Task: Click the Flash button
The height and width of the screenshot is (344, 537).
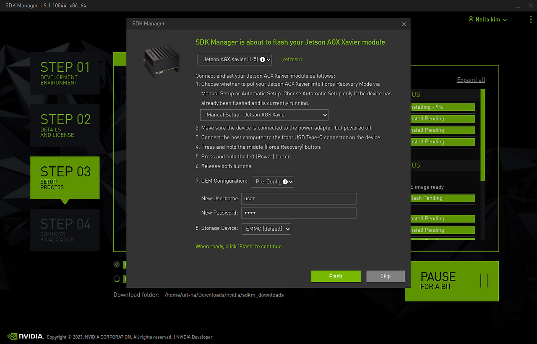Action: tap(336, 276)
